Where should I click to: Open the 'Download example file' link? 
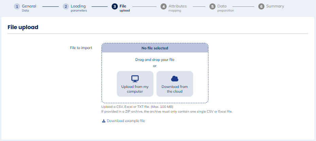point(126,121)
